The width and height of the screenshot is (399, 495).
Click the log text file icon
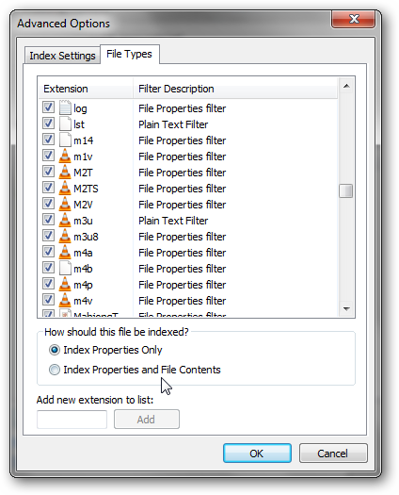pyautogui.click(x=65, y=107)
